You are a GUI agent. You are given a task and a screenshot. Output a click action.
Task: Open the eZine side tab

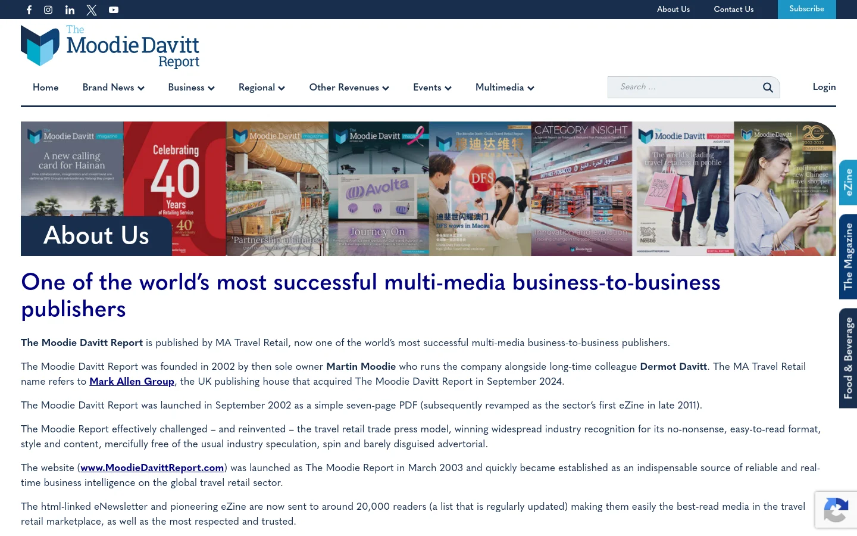(x=848, y=182)
